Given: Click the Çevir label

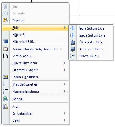Looking at the screenshot, I should pos(16,120).
